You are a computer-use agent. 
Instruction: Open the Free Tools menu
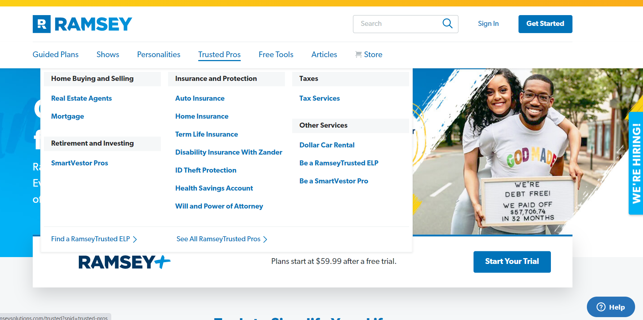click(x=276, y=54)
